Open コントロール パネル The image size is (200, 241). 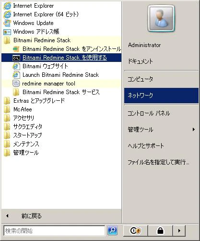149,113
